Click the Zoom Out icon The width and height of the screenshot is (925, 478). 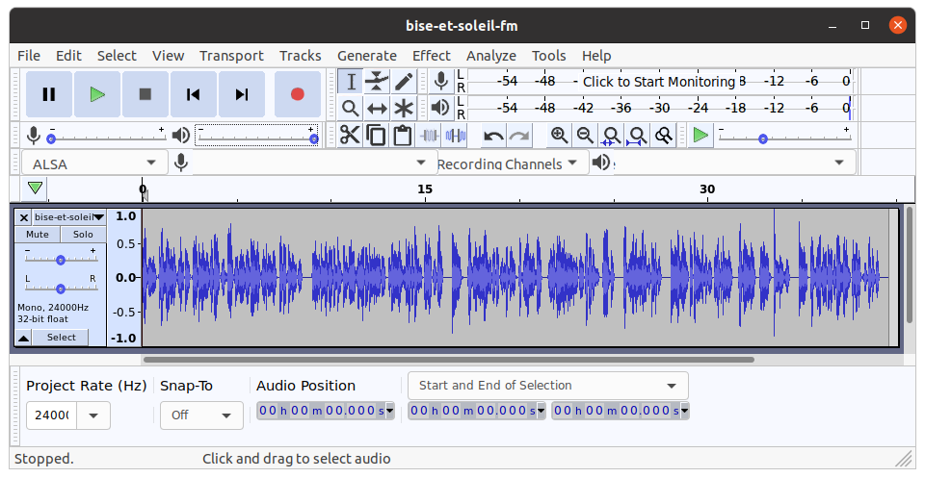(x=585, y=136)
